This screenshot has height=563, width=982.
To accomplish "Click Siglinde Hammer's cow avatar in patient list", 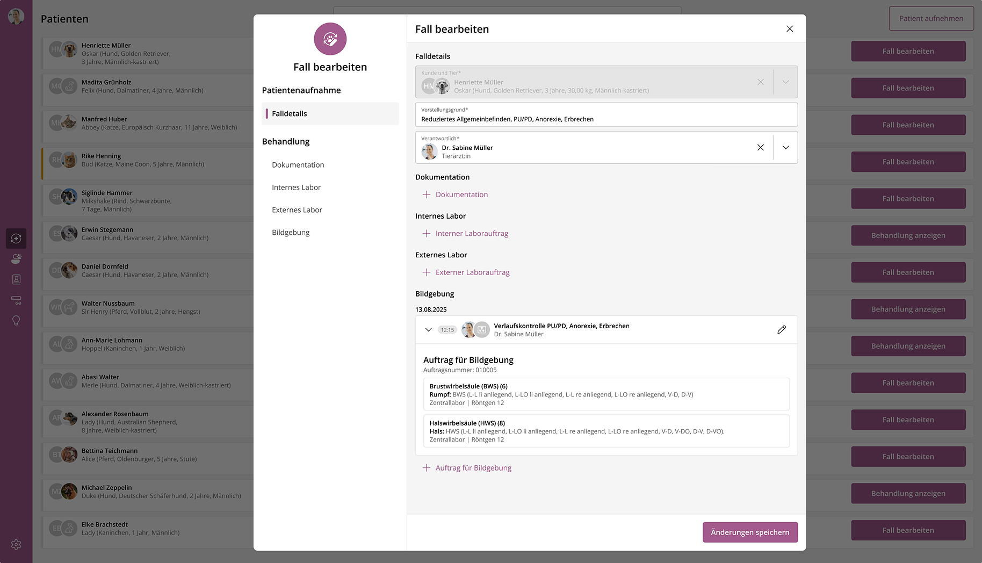I will pos(69,197).
